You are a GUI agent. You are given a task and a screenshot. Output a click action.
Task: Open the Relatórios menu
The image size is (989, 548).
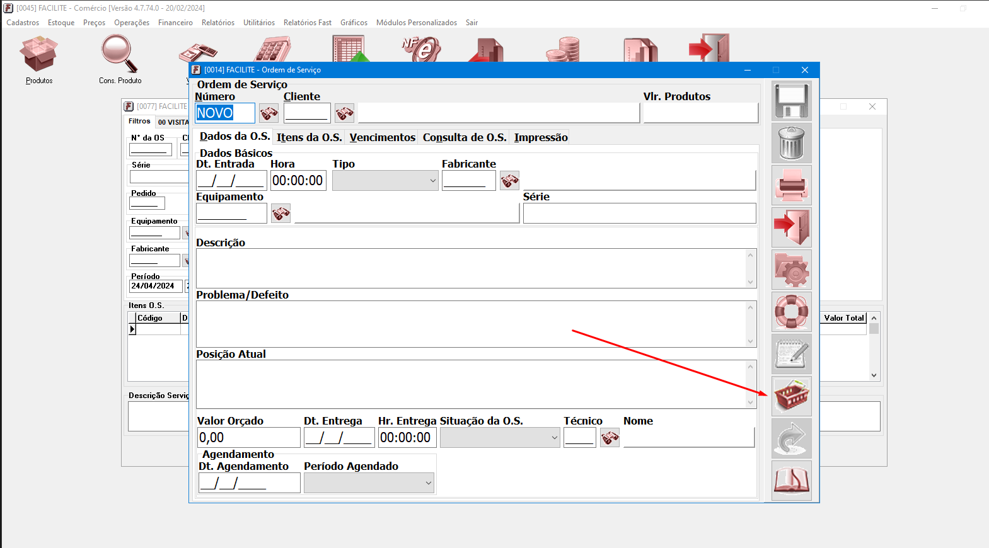(218, 23)
